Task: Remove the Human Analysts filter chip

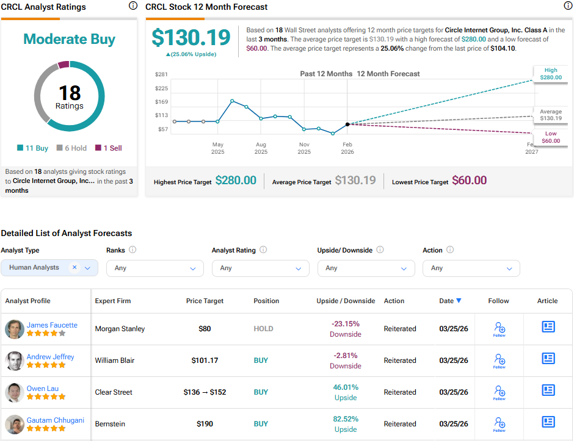Action: coord(76,268)
